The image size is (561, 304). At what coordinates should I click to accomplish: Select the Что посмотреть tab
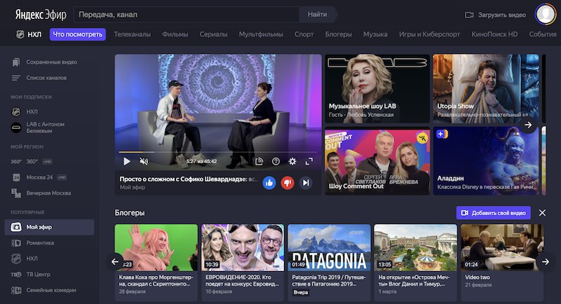click(78, 34)
